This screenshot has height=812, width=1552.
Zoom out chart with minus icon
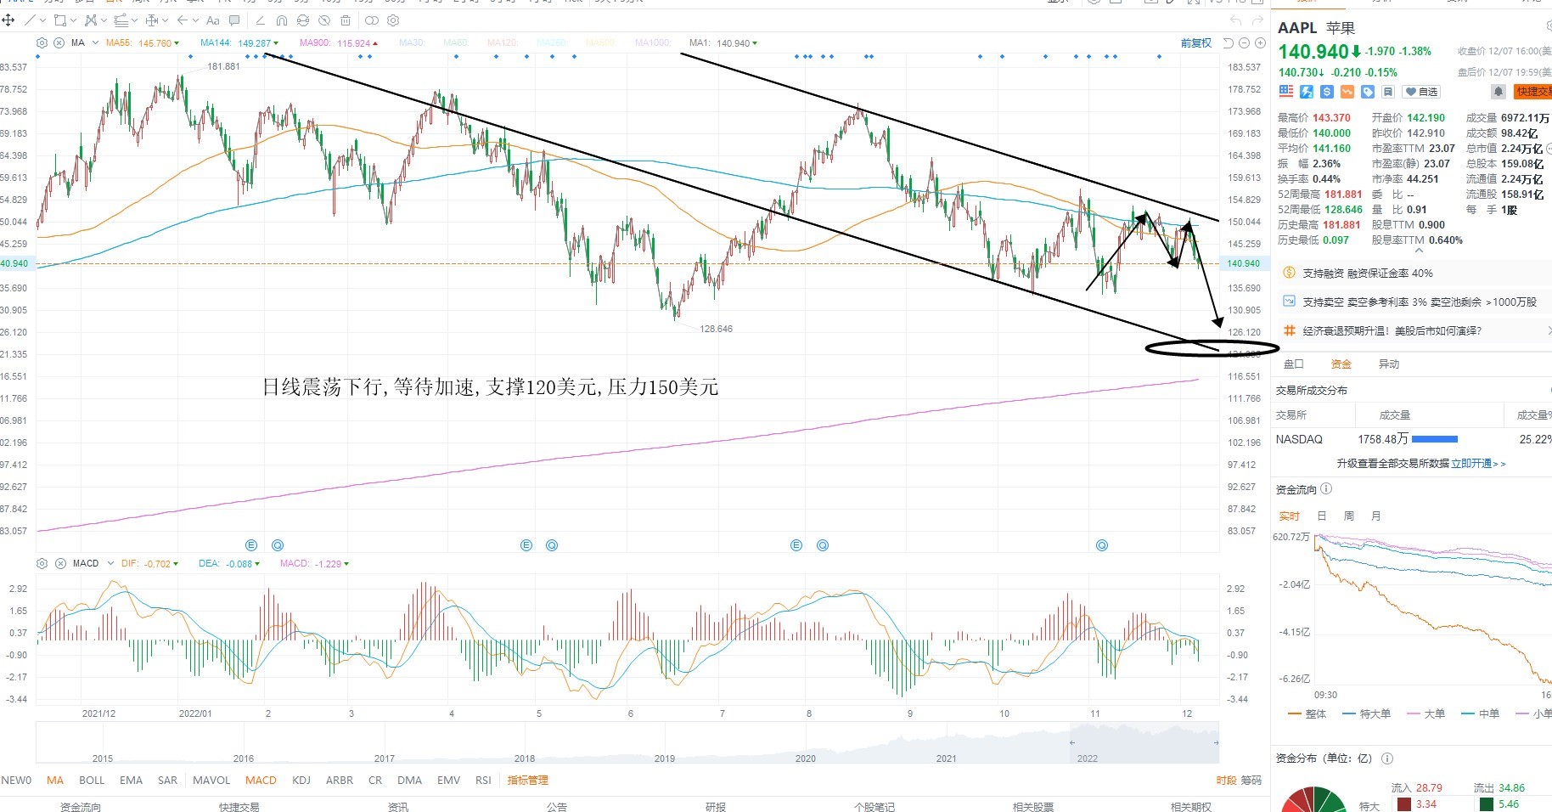point(1245,42)
